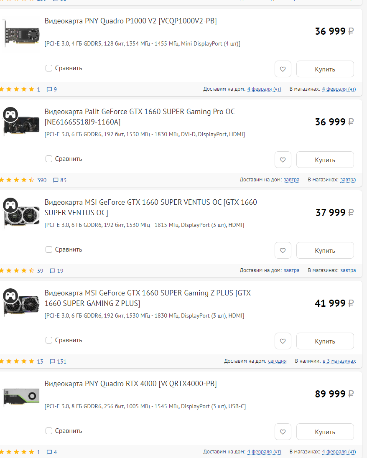This screenshot has height=458, width=367.
Task: Check Compare for Palit GTX 1660 SUPER Gaming Pro
Action: point(49,159)
